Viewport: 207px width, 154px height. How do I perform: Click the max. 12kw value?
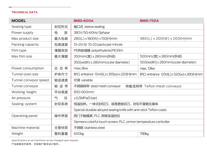[x=147, y=68]
